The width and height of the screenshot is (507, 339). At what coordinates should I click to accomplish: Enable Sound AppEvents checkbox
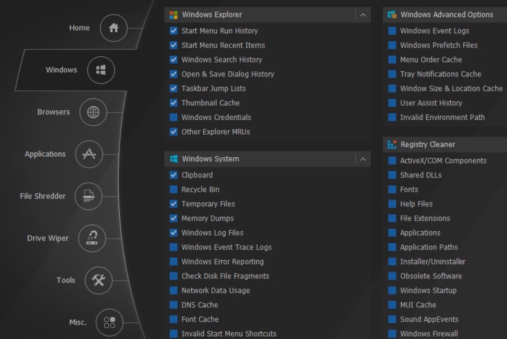(x=392, y=319)
